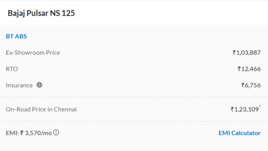Click the RTO label
268x151 pixels.
pyautogui.click(x=12, y=69)
